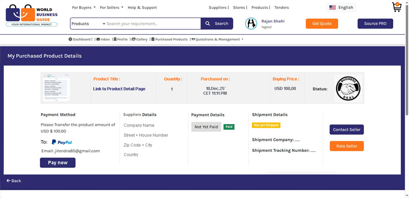
Task: Click the Not yet Shipped badge
Action: pyautogui.click(x=266, y=125)
